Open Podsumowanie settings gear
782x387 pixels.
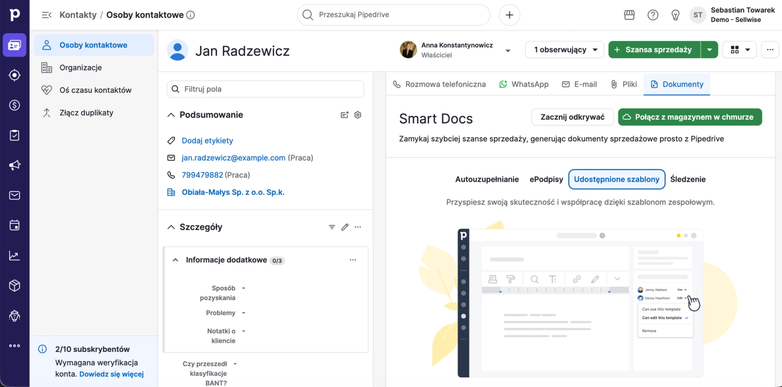358,114
